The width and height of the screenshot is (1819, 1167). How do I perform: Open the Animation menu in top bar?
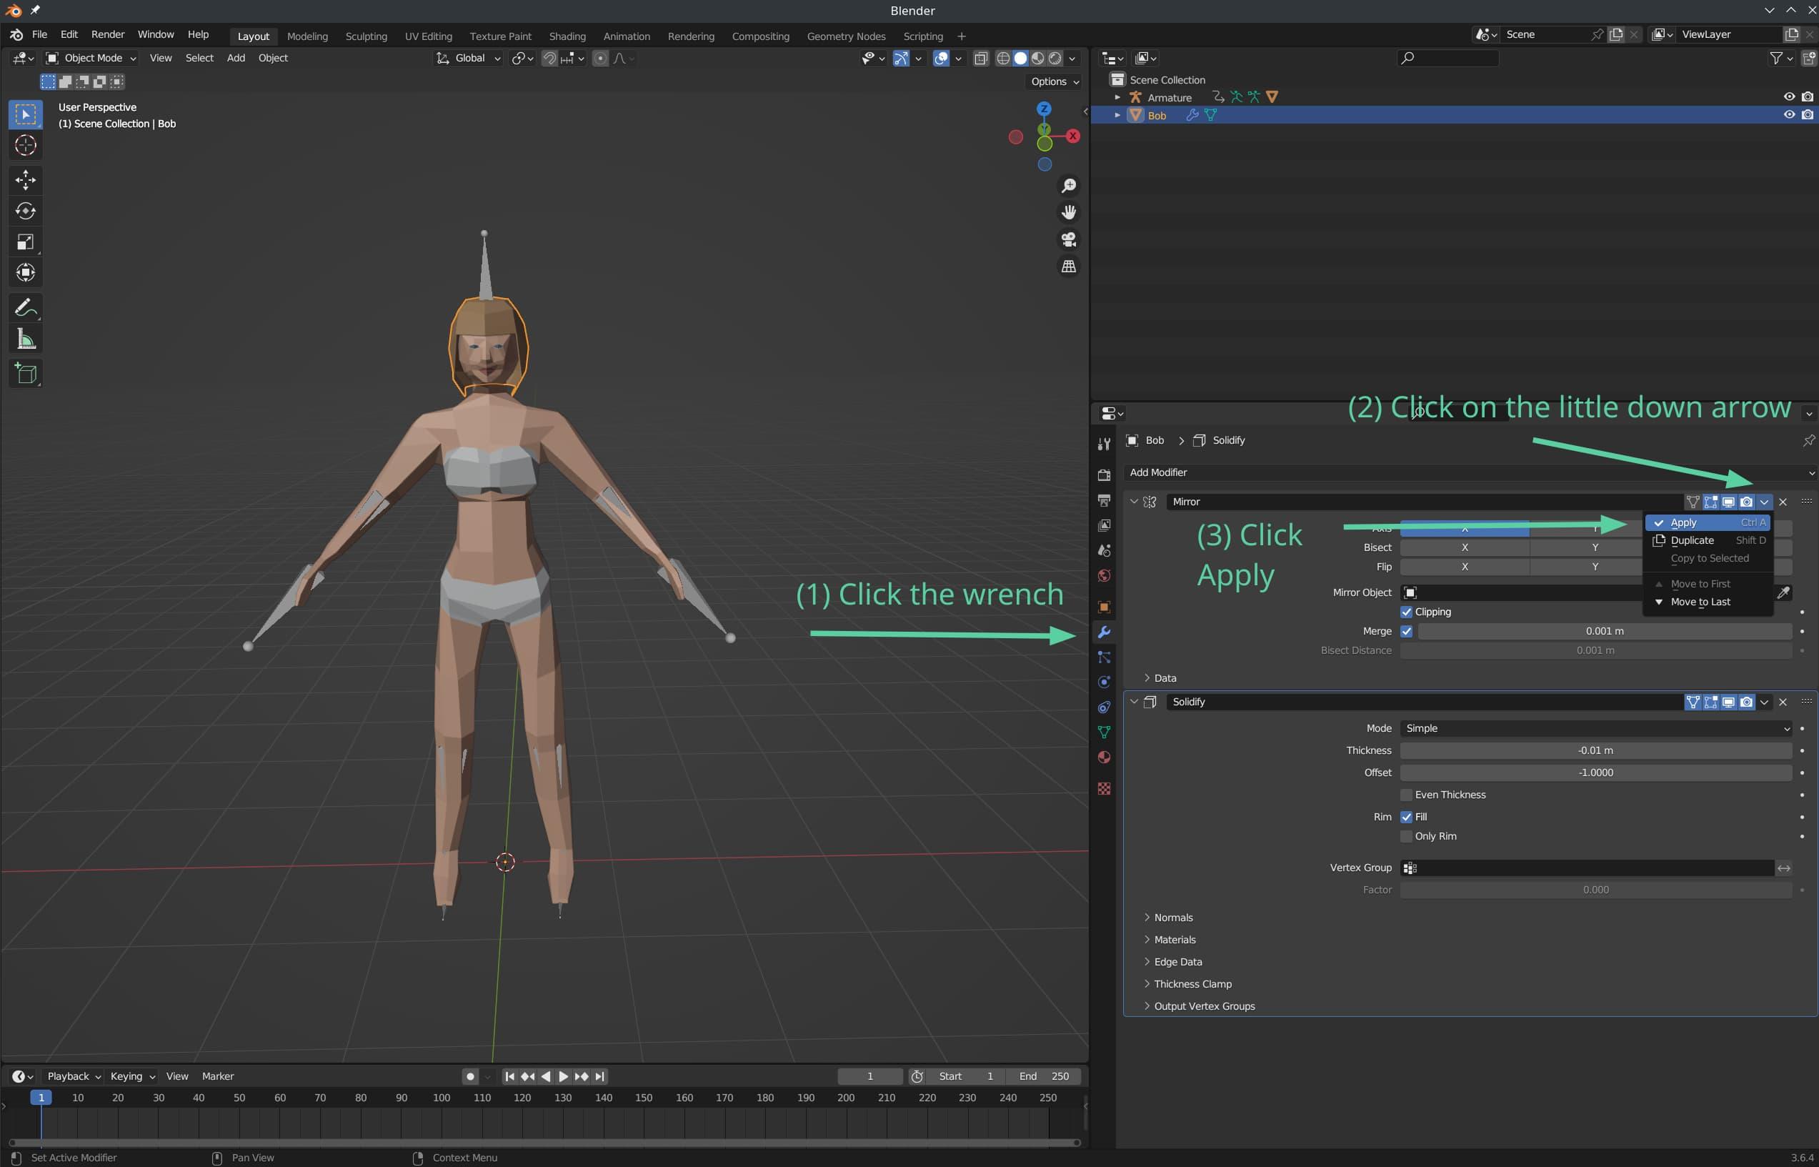point(624,36)
